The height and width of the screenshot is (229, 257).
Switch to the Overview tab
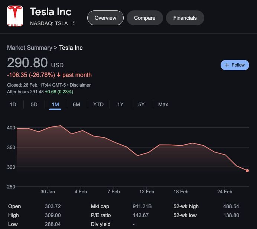(105, 18)
